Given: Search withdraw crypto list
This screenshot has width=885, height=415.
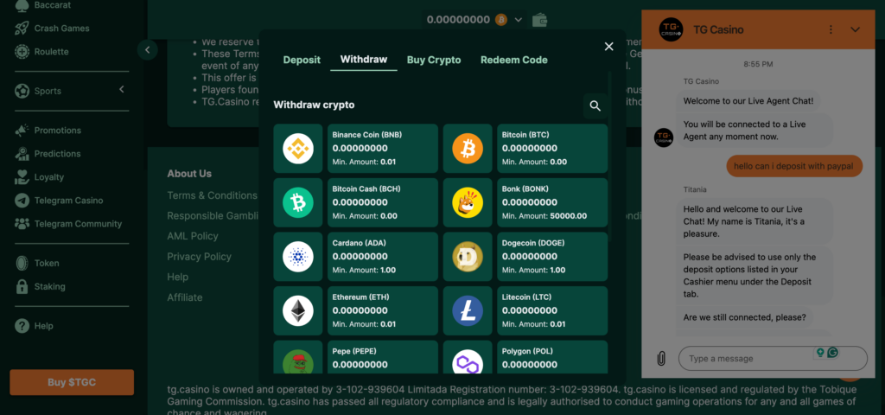Looking at the screenshot, I should coord(595,105).
